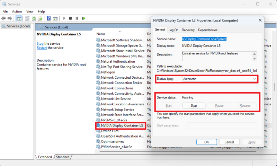Open the Action menu

(x=17, y=11)
